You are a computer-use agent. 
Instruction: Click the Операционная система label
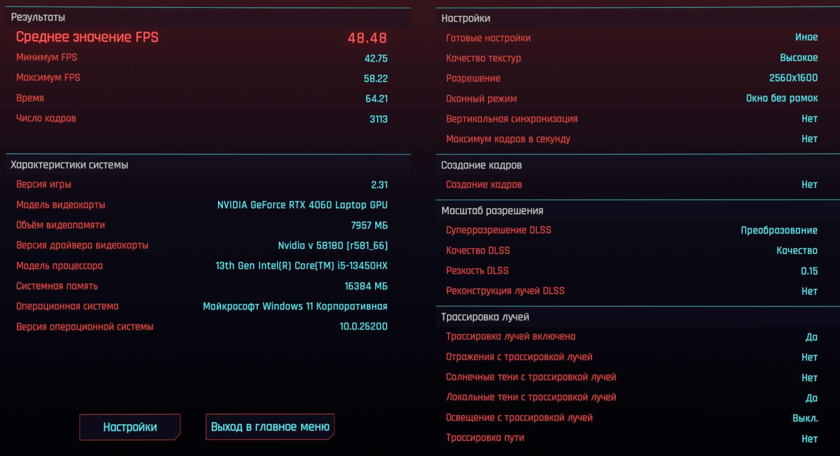[x=67, y=306]
